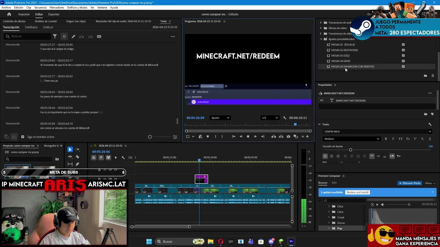The height and width of the screenshot is (247, 440).
Task: Click the Review and install button
Action: pos(357,192)
